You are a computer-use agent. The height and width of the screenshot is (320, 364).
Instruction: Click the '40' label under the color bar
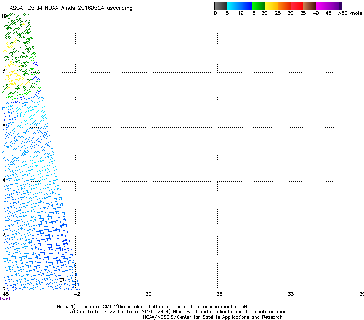coord(316,13)
